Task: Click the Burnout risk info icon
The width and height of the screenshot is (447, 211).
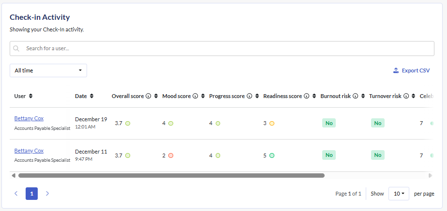Action: (x=356, y=96)
